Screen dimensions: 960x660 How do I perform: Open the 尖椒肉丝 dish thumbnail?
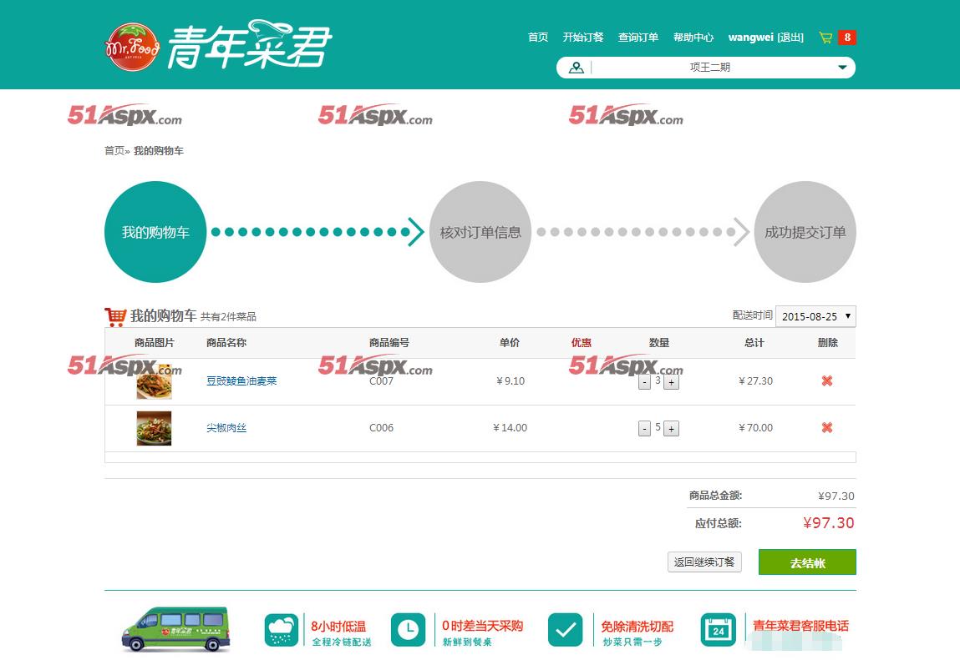click(x=154, y=428)
